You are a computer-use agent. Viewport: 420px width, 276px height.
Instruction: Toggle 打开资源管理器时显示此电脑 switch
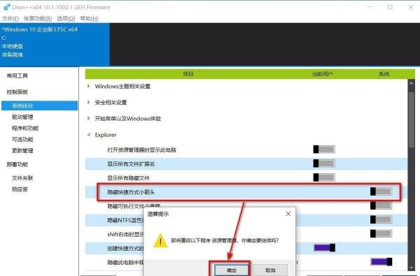pyautogui.click(x=324, y=150)
